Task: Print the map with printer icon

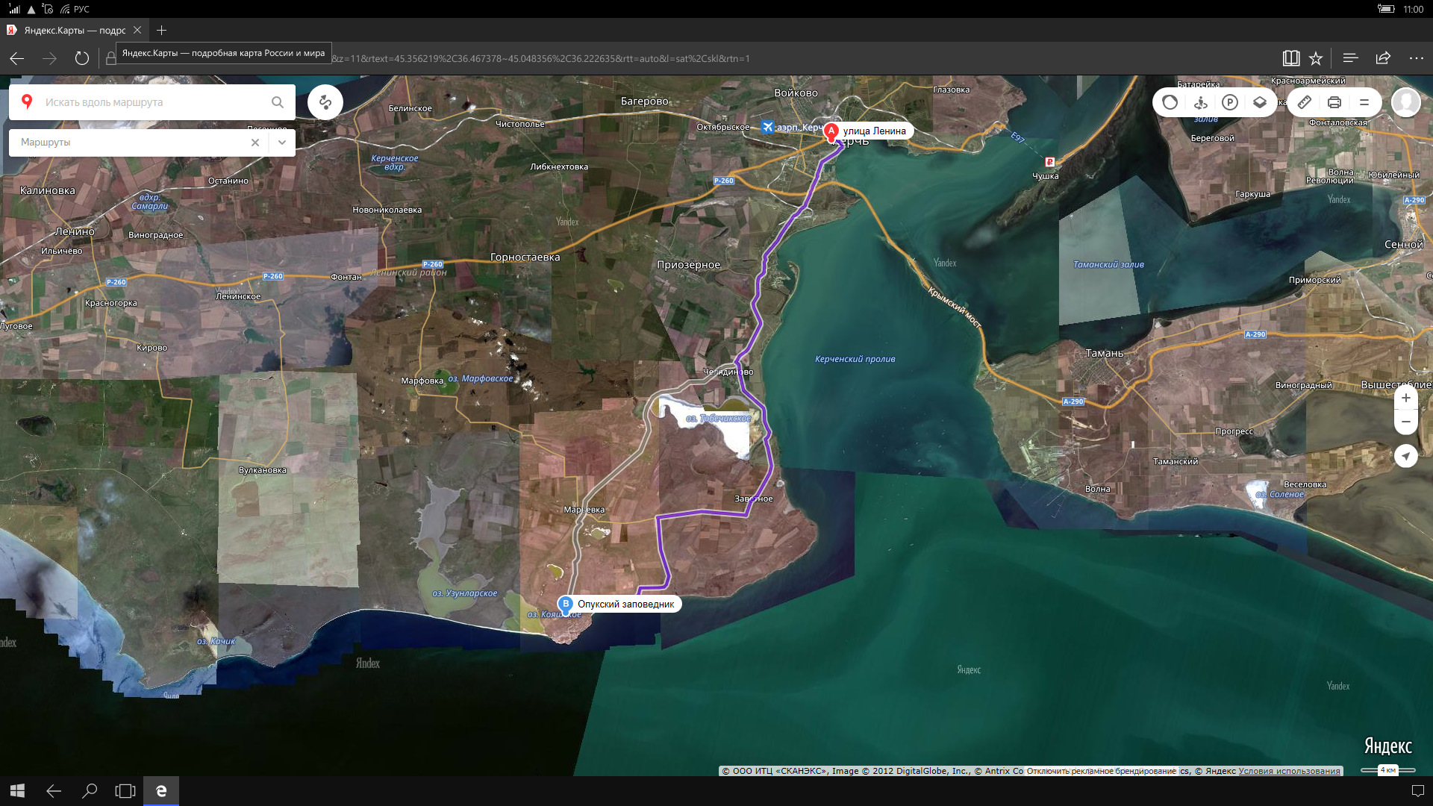Action: pos(1334,102)
